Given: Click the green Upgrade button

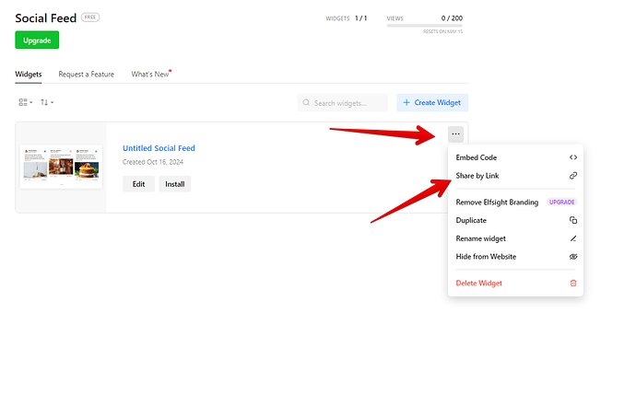Looking at the screenshot, I should tap(37, 41).
